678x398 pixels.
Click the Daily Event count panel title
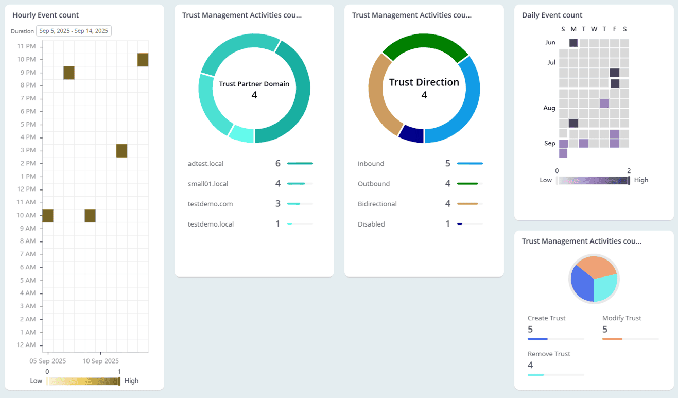click(552, 15)
